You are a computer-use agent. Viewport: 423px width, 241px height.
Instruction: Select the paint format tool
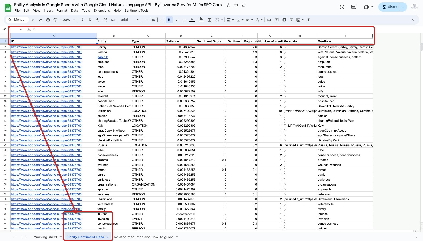pyautogui.click(x=55, y=20)
